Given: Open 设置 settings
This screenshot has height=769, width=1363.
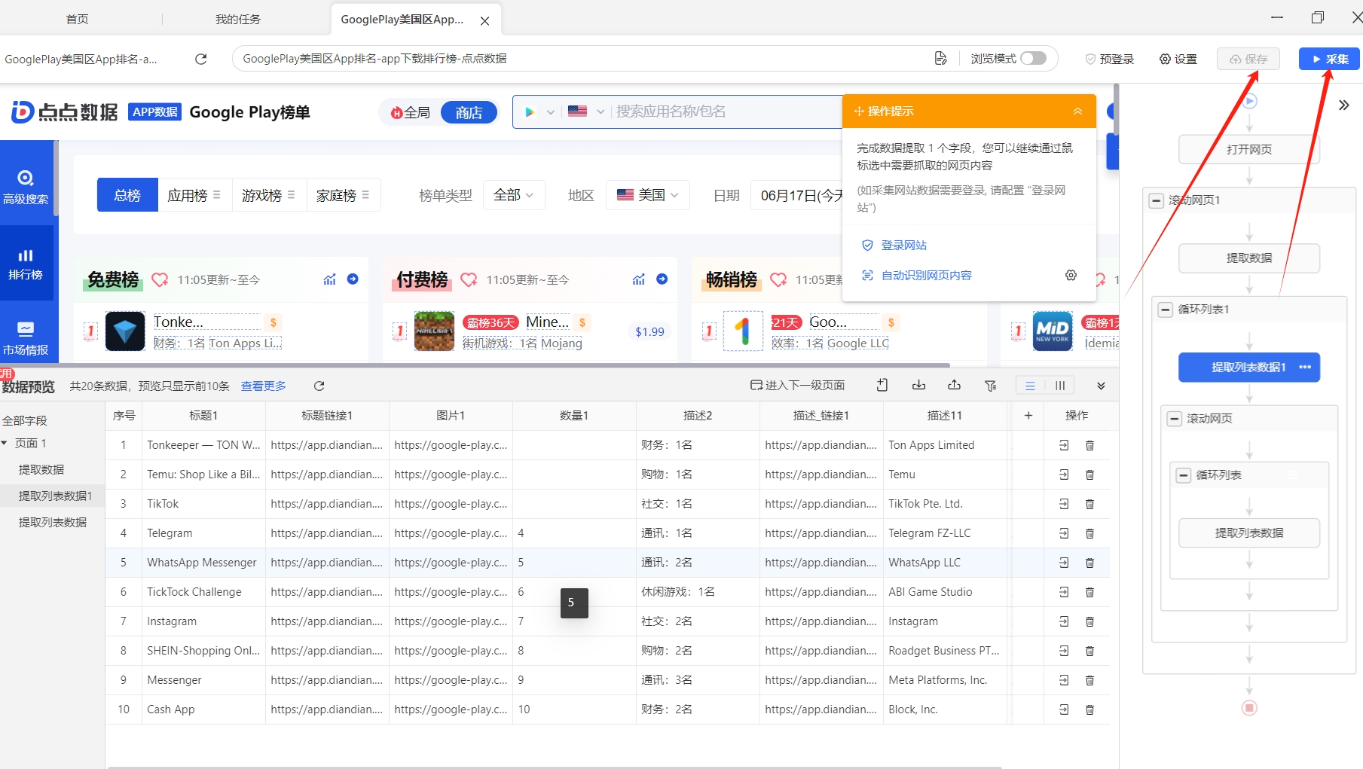Looking at the screenshot, I should tap(1178, 59).
